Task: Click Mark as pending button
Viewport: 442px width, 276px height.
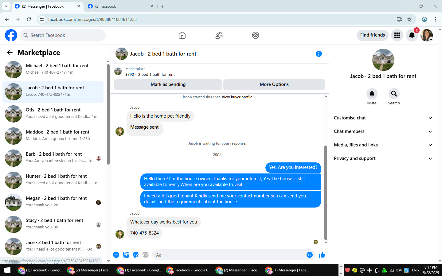Action: point(168,84)
